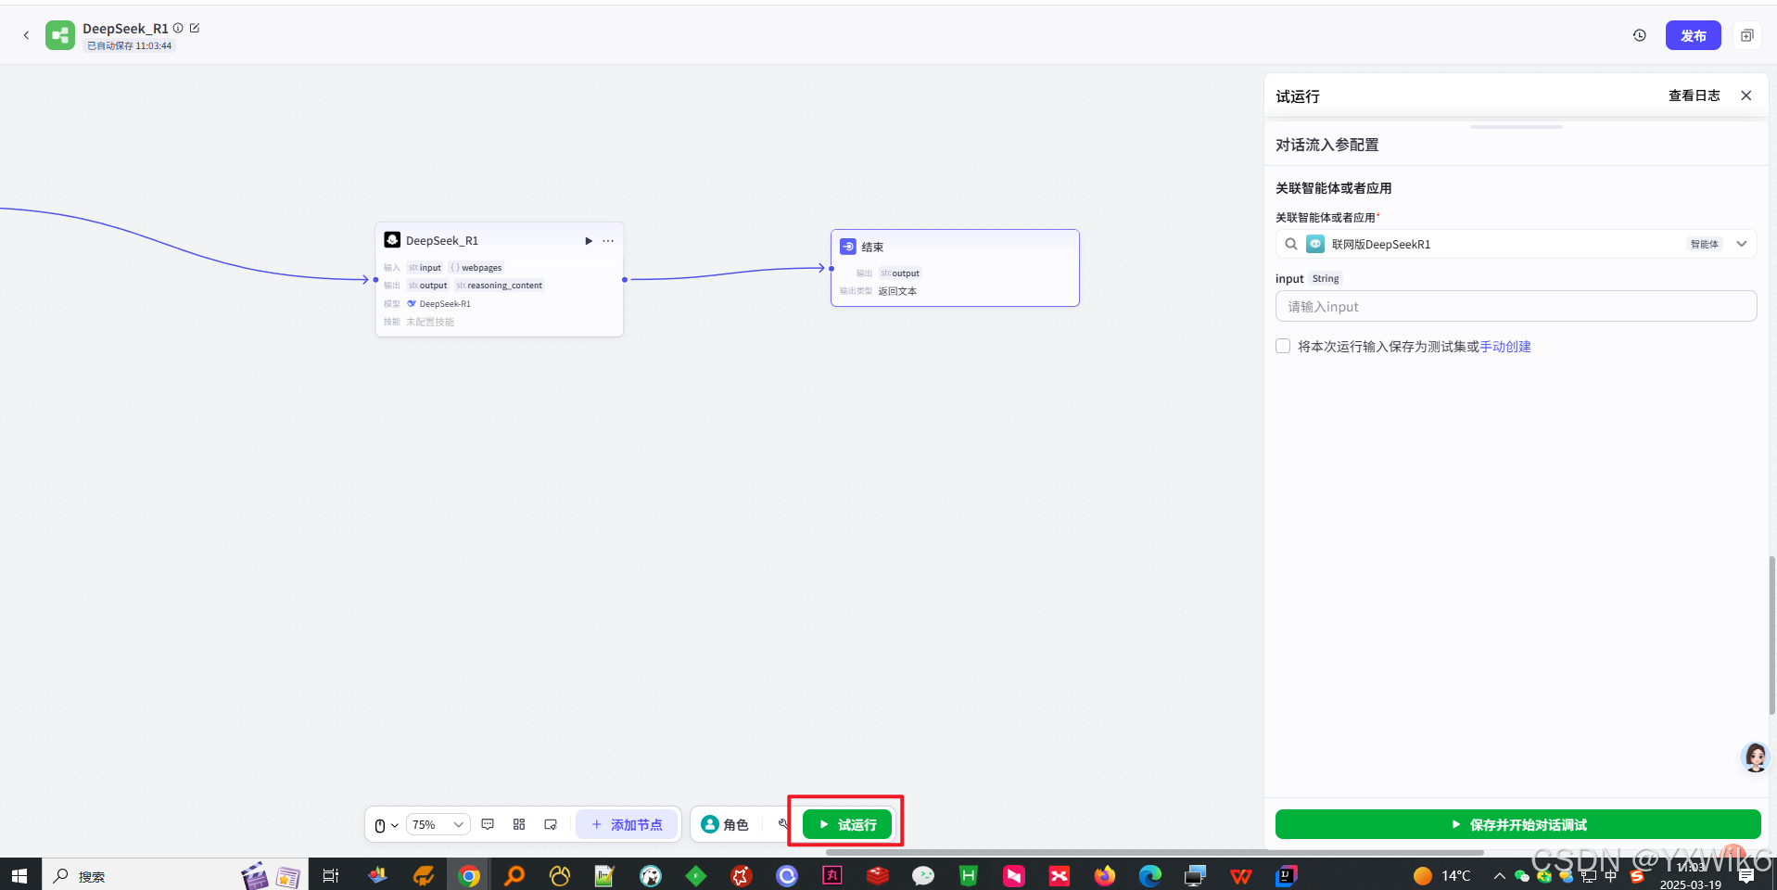This screenshot has height=890, width=1777.
Task: Open Firefox in the taskbar
Action: tap(1104, 875)
